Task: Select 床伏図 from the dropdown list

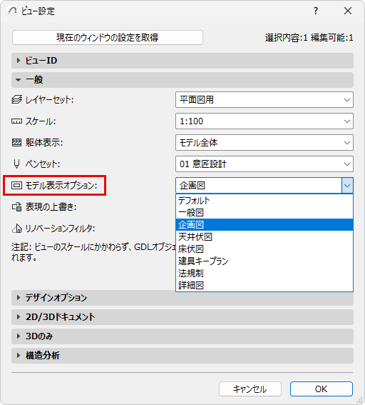Action: (x=264, y=249)
